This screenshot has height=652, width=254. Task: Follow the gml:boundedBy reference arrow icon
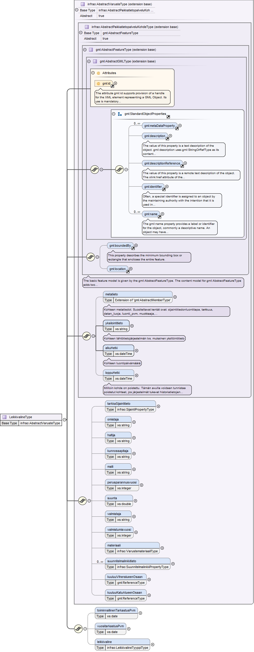[133, 248]
